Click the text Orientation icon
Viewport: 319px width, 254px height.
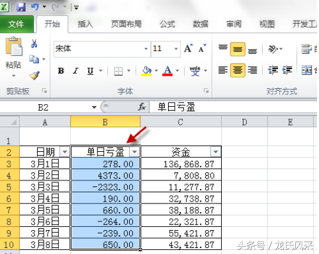[x=273, y=49]
